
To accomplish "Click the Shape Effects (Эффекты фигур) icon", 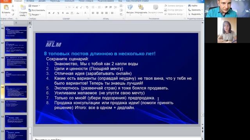I will click(x=166, y=14).
